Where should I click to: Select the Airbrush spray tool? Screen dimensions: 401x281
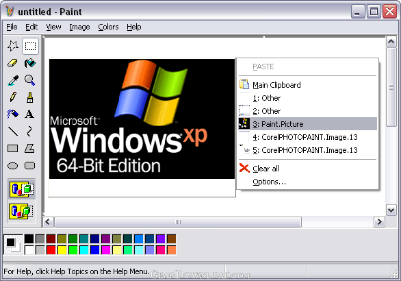click(x=13, y=114)
